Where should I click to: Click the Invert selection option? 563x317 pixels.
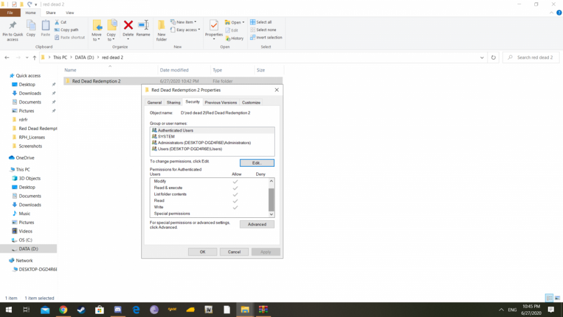(x=253, y=38)
